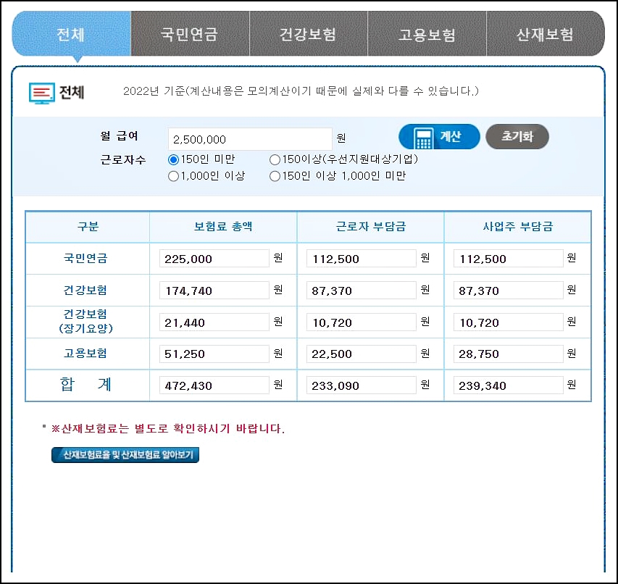Go to the 고용보험 tab
618x584 pixels.
(x=427, y=34)
